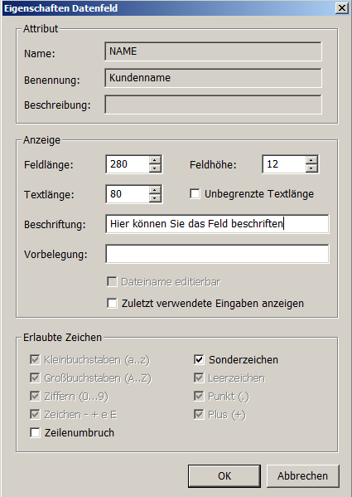
Task: Close the Eigenschaften Datenfeld dialog
Action: (341, 8)
